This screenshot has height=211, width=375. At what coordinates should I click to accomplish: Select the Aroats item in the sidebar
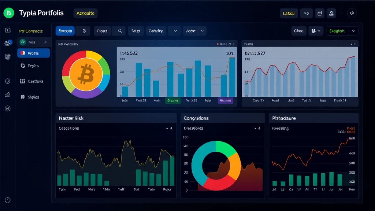[33, 53]
